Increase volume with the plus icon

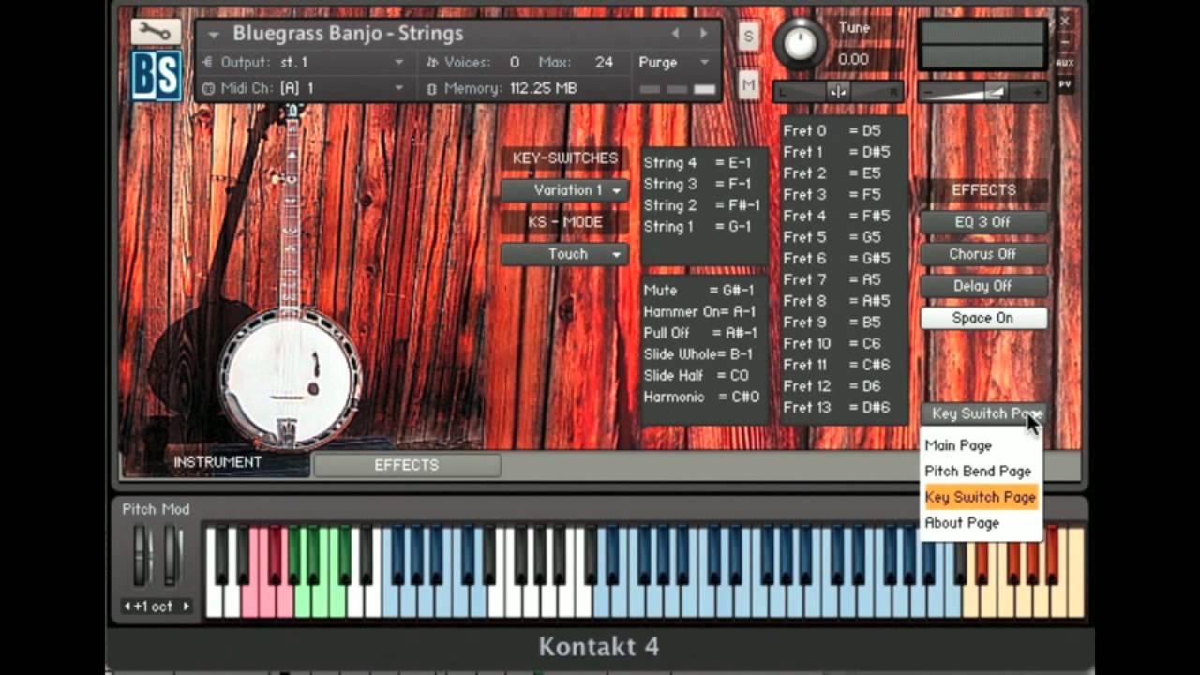pyautogui.click(x=1037, y=92)
